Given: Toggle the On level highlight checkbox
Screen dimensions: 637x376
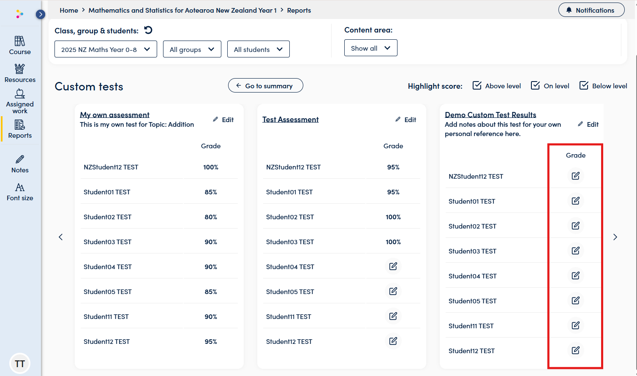Looking at the screenshot, I should 535,85.
